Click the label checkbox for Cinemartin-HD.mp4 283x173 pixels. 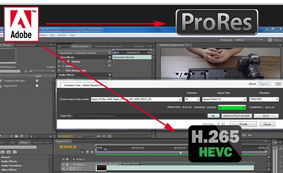tap(37, 80)
